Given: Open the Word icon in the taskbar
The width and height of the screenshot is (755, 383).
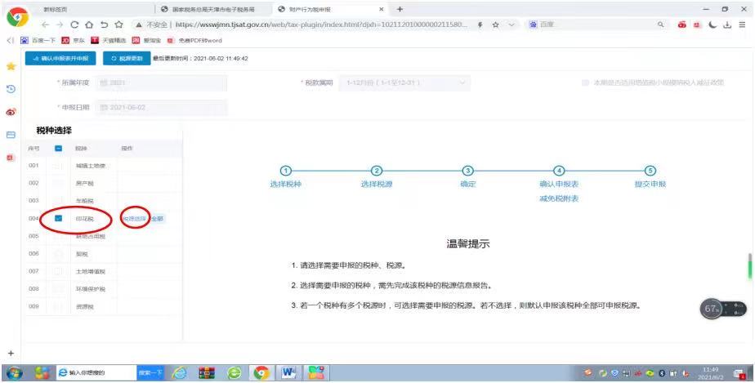Looking at the screenshot, I should point(289,373).
